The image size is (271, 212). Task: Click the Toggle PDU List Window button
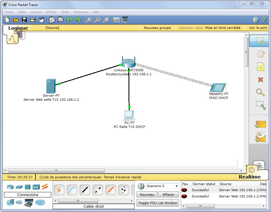click(x=158, y=203)
